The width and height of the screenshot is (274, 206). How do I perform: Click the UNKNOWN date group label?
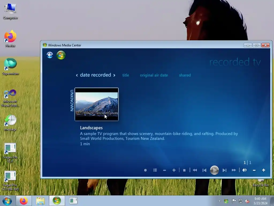coord(72,101)
